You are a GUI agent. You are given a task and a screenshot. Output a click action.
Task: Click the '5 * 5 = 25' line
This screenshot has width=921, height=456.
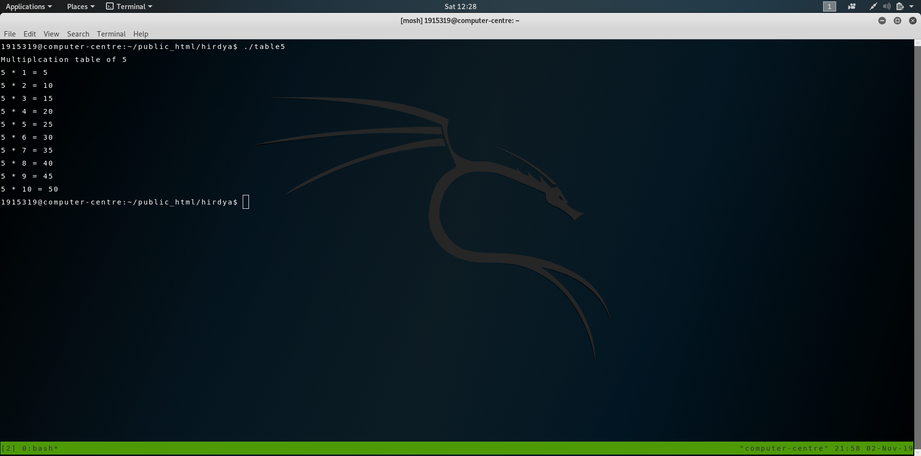27,124
